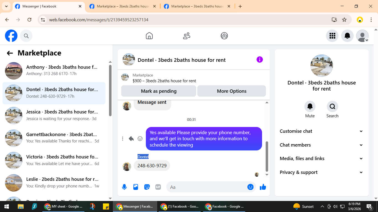Viewport: 378px width, 212px height.
Task: Choose a GIF icon
Action: click(x=158, y=187)
